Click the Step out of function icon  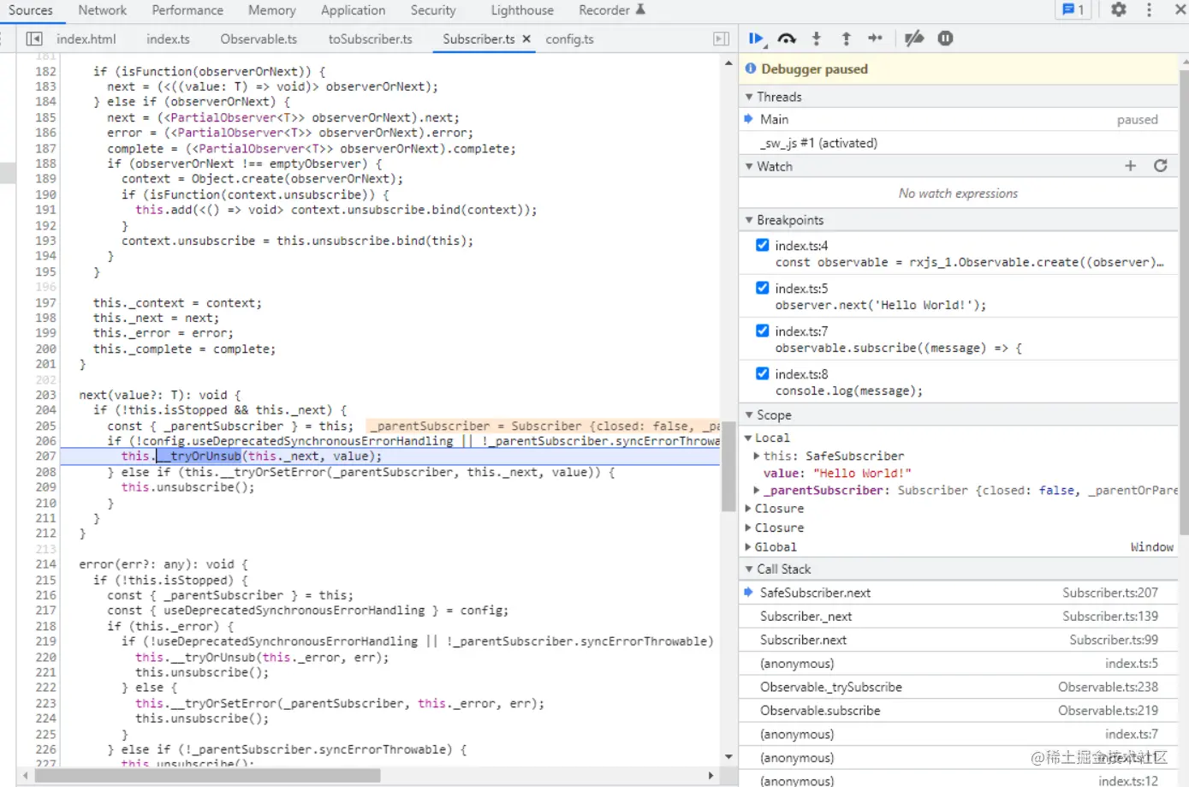(846, 39)
